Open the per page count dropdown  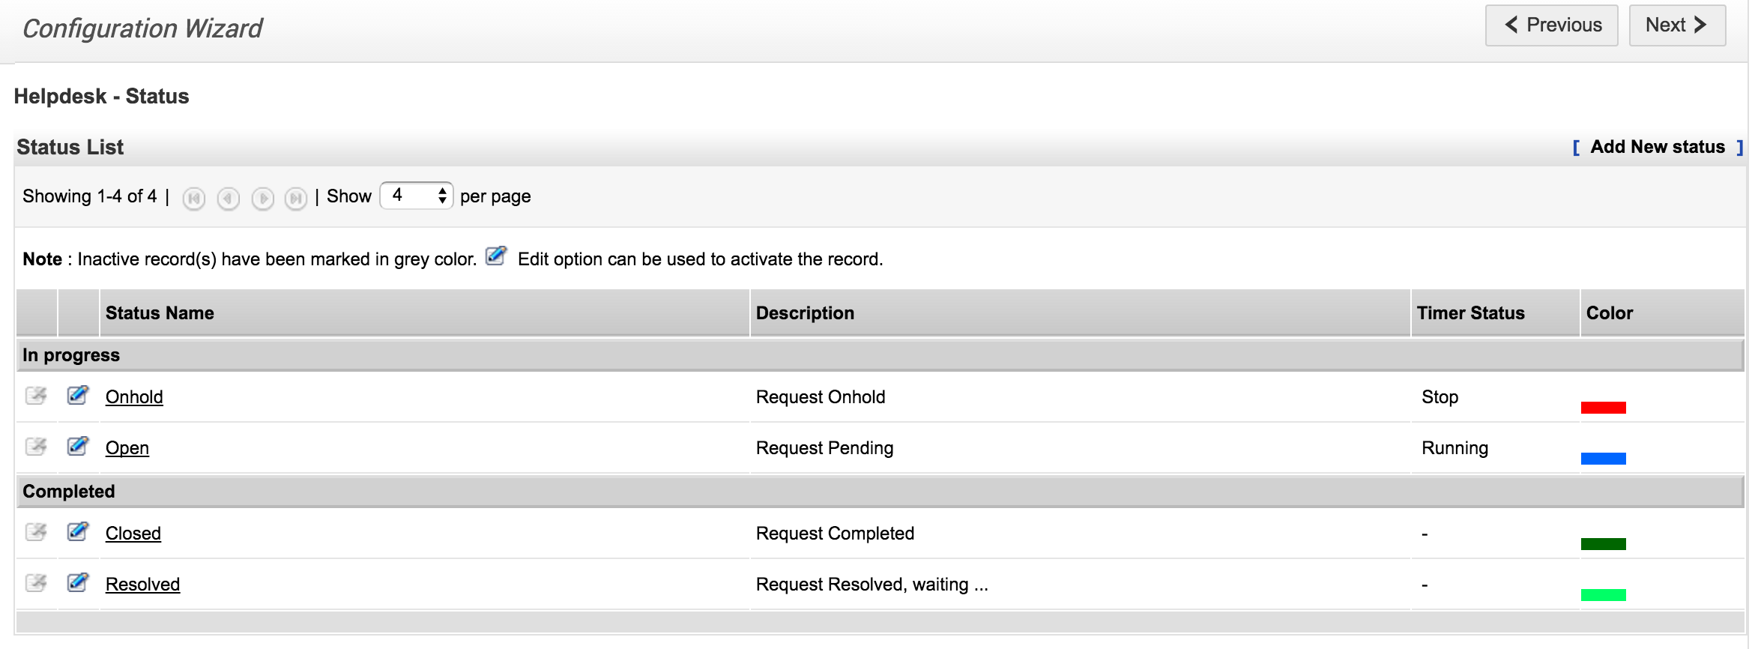click(x=417, y=196)
